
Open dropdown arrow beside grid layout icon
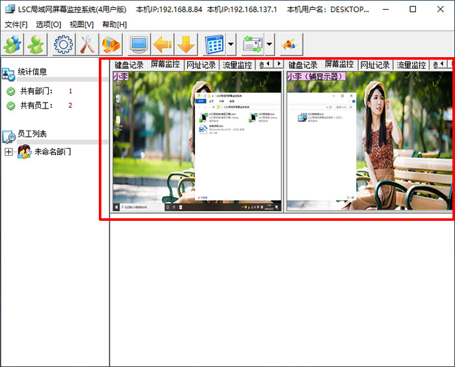[x=231, y=44]
